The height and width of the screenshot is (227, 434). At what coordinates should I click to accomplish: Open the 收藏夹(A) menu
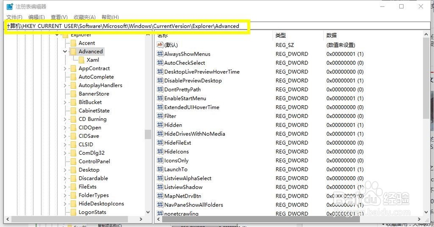click(85, 17)
